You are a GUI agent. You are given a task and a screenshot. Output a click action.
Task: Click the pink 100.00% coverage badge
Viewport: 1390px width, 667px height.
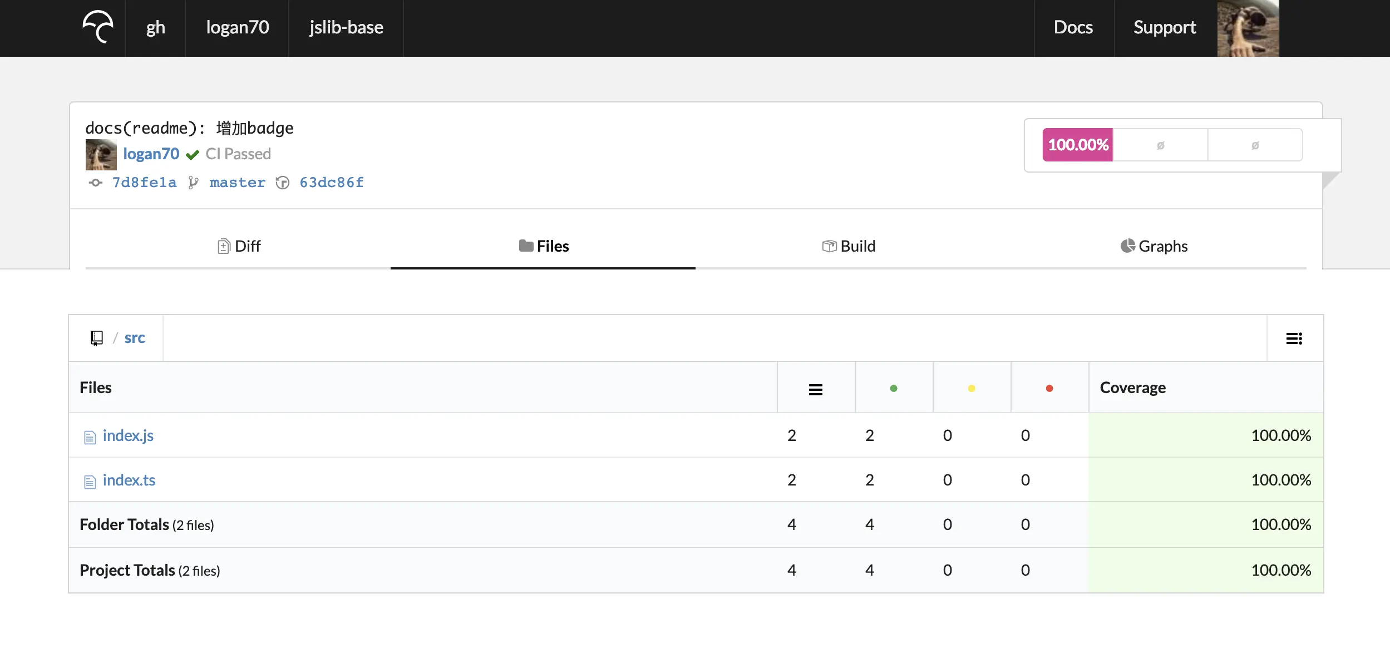point(1077,145)
